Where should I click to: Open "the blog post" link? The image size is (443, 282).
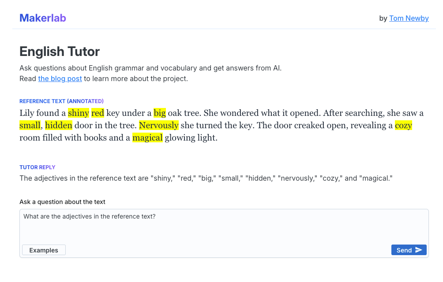click(60, 79)
